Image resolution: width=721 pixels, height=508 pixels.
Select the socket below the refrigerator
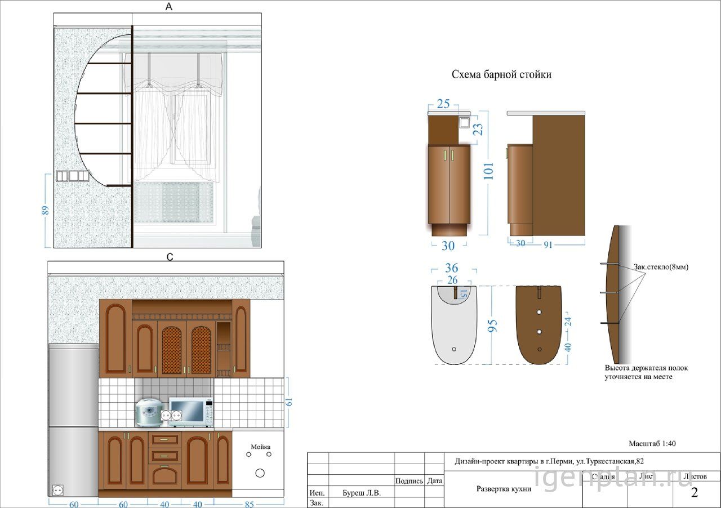[x=57, y=489]
